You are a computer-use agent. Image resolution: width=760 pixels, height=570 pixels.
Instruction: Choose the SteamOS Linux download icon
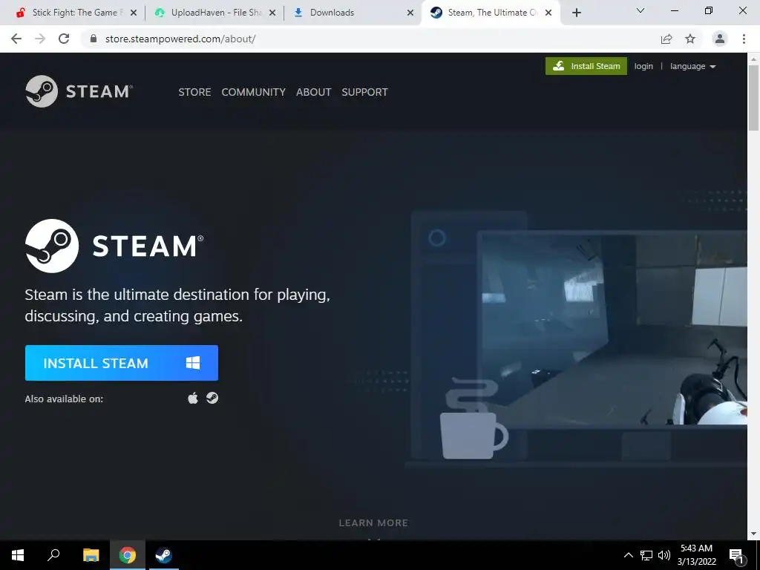coord(212,398)
